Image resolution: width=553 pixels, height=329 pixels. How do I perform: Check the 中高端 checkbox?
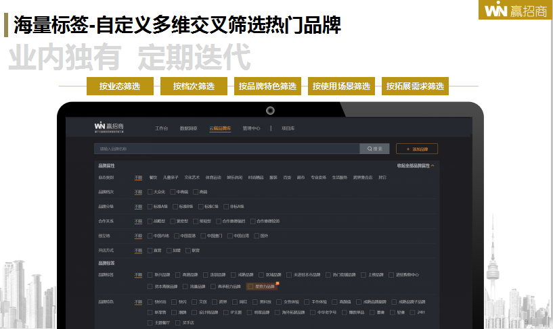click(173, 192)
